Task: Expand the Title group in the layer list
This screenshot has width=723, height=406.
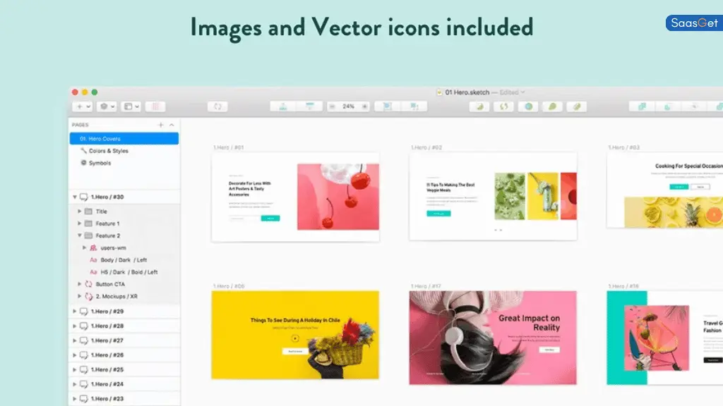Action: (78, 211)
